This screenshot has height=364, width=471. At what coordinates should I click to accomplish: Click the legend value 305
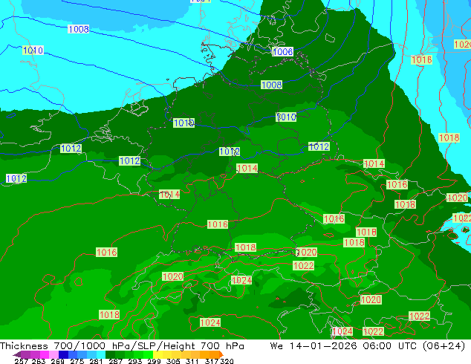[173, 361]
